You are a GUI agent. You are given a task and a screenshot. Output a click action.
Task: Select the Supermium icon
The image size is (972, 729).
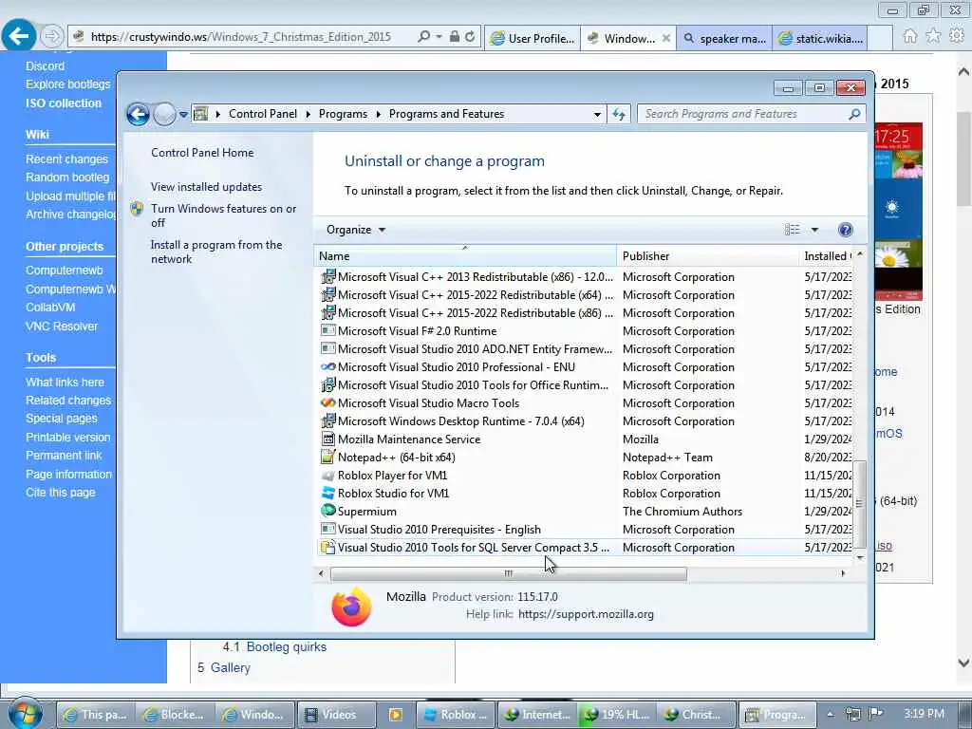pos(327,511)
